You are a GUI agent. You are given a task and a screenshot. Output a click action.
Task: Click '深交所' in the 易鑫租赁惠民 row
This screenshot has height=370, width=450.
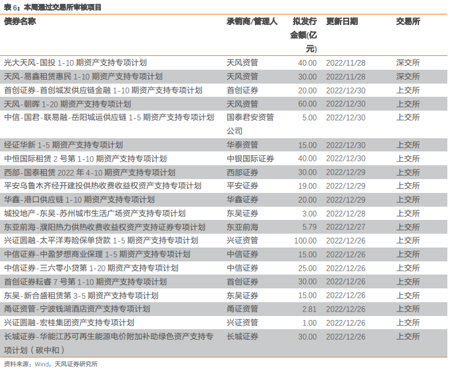click(x=408, y=76)
